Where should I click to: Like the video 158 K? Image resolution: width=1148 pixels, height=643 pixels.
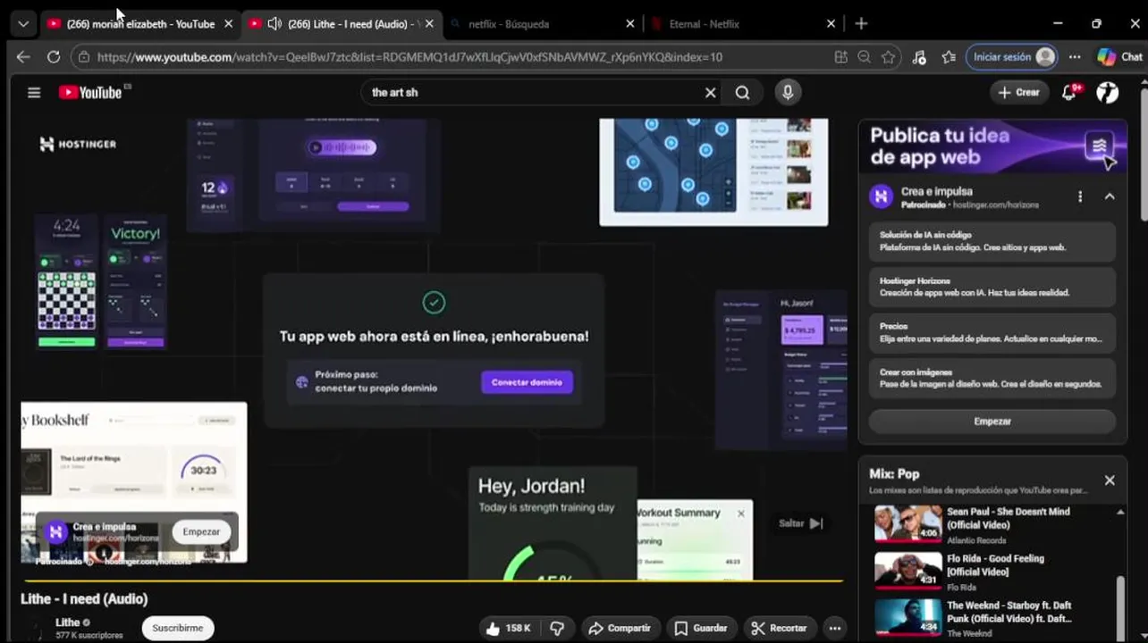(x=508, y=628)
